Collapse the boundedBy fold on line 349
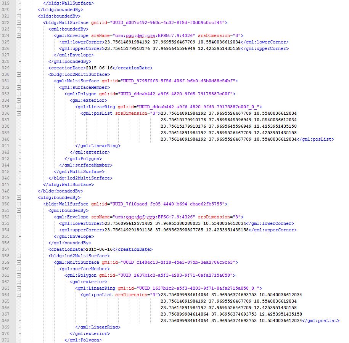Image resolution: width=349 pixels, height=343 pixels. click(x=19, y=197)
